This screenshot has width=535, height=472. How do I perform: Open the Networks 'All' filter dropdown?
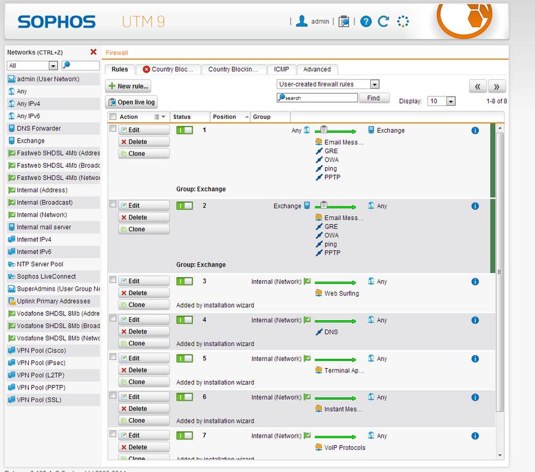tap(53, 66)
